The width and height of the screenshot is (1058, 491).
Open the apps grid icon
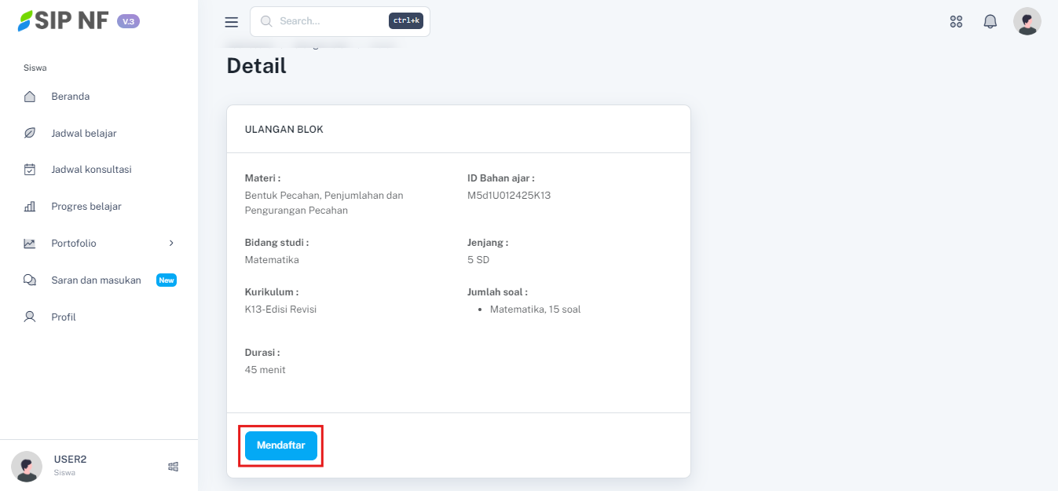(956, 22)
